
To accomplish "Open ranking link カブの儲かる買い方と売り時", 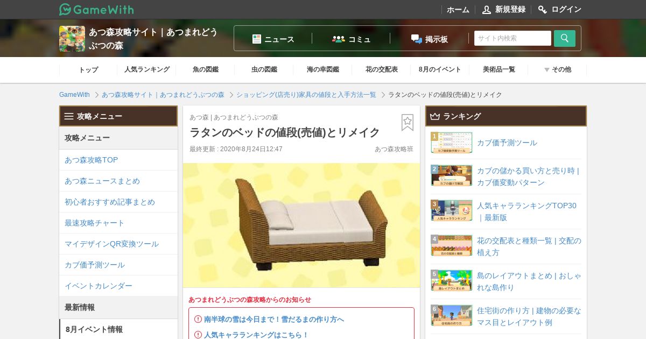I will tap(528, 176).
